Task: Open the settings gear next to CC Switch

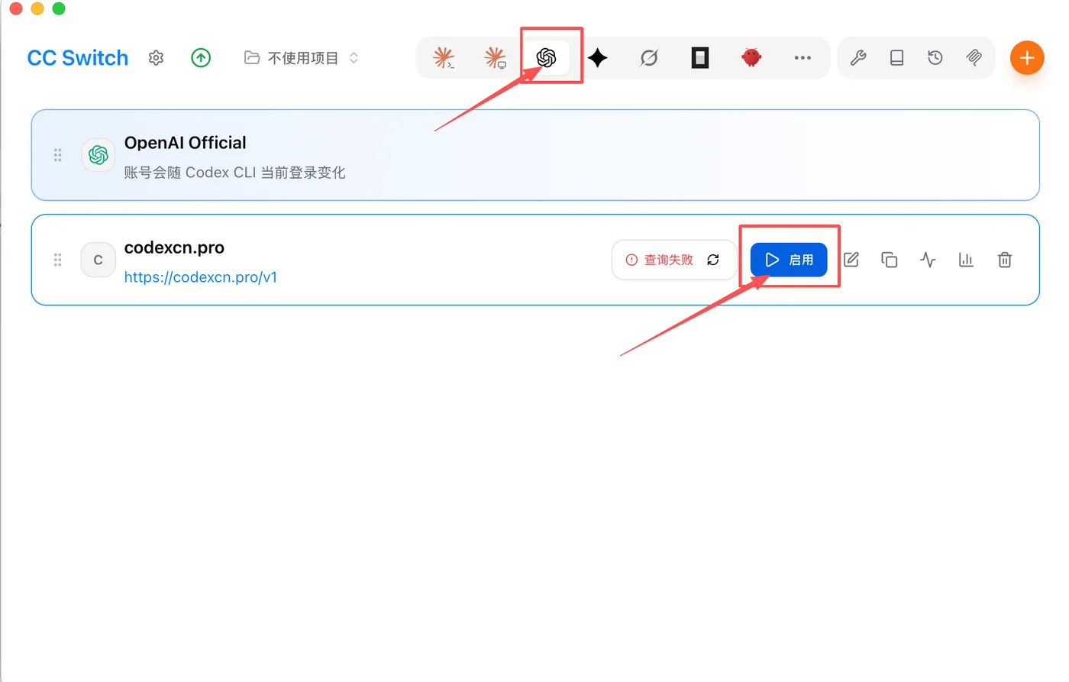Action: tap(157, 58)
